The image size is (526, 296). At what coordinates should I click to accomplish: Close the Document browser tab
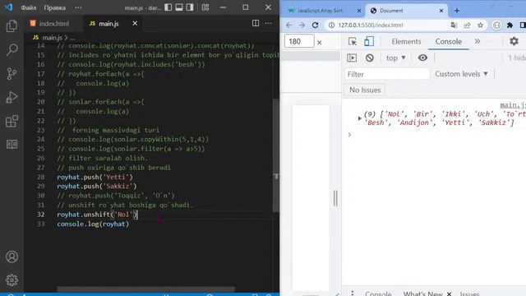[x=441, y=11]
